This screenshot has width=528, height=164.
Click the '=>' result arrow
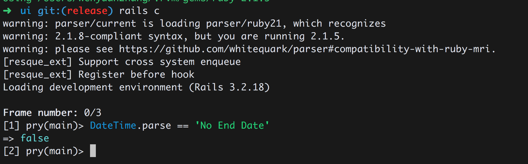coord(8,139)
